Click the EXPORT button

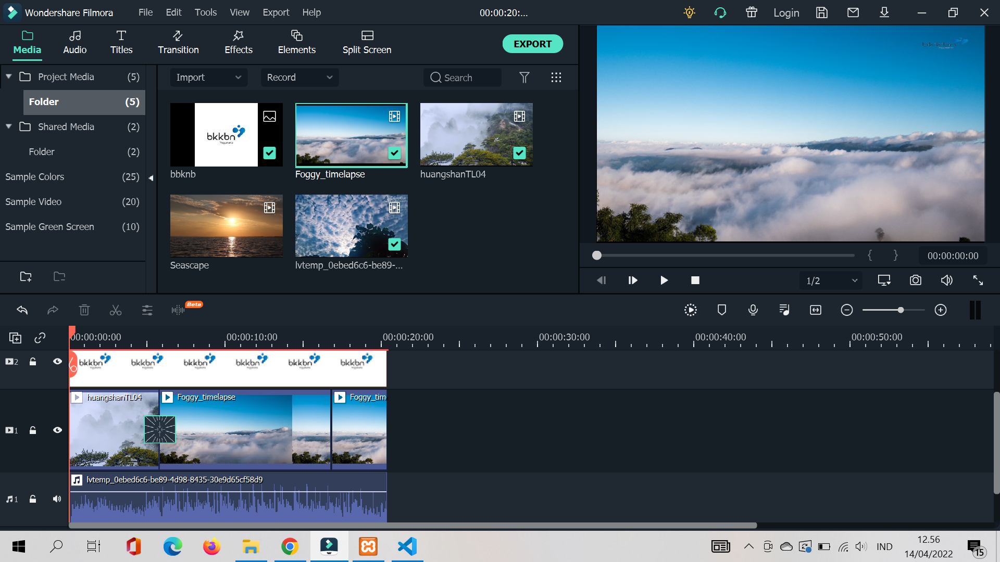(532, 44)
